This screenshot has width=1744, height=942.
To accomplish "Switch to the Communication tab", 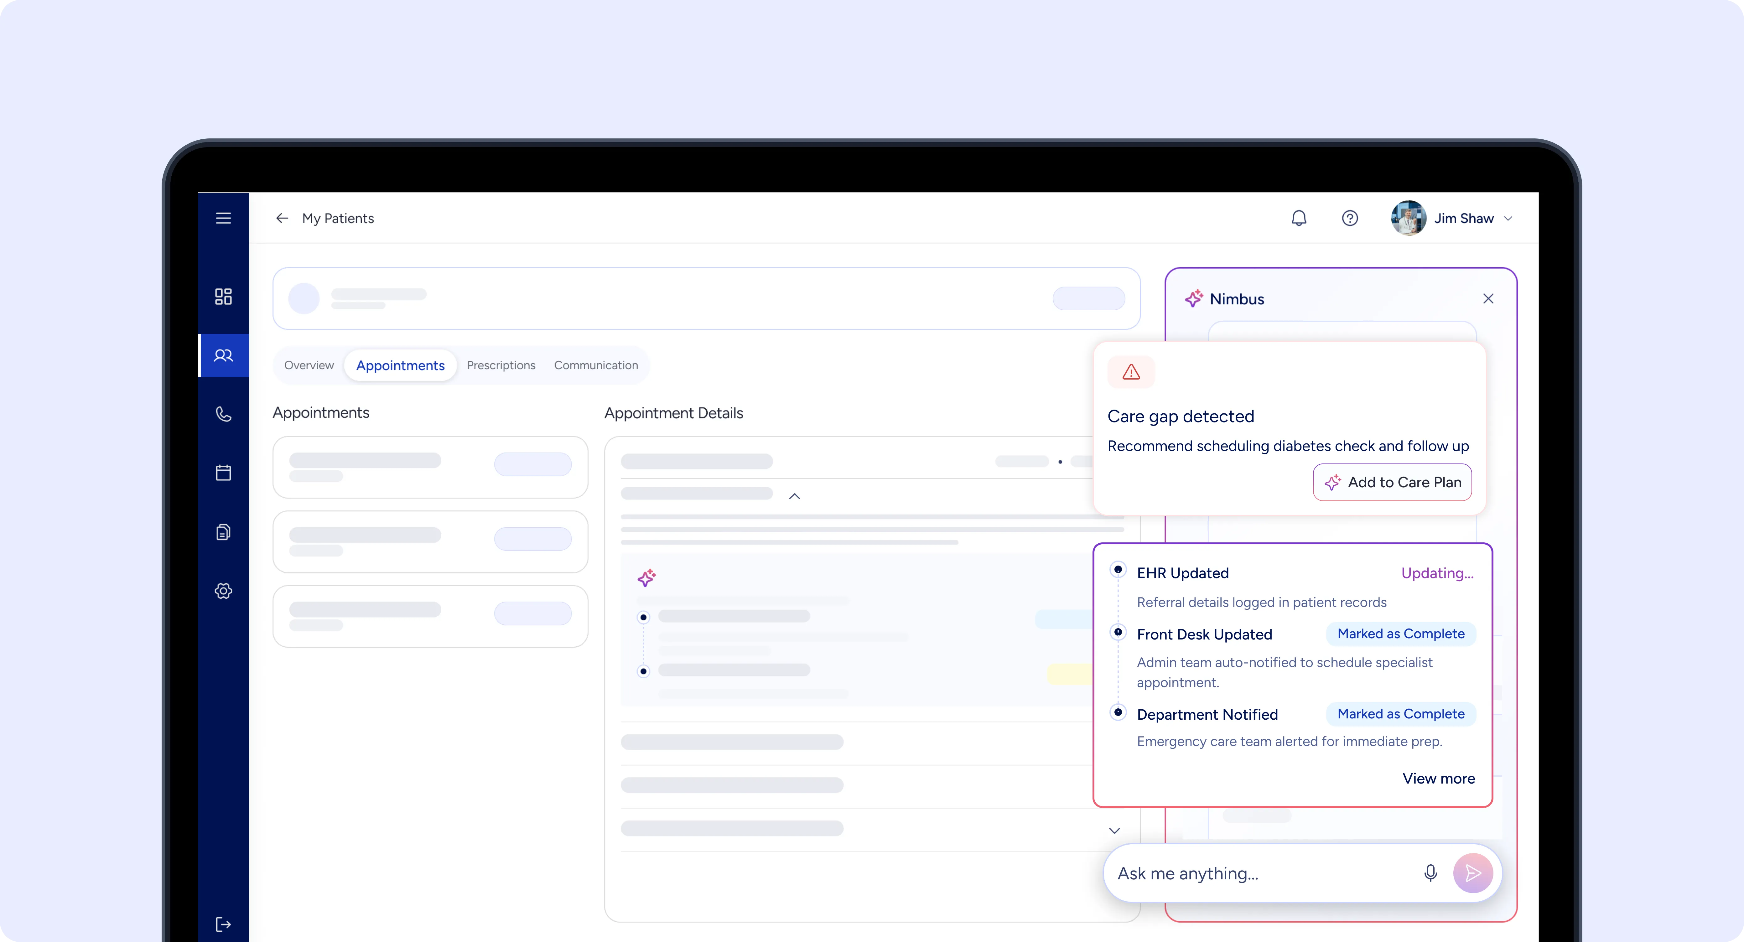I will [595, 365].
